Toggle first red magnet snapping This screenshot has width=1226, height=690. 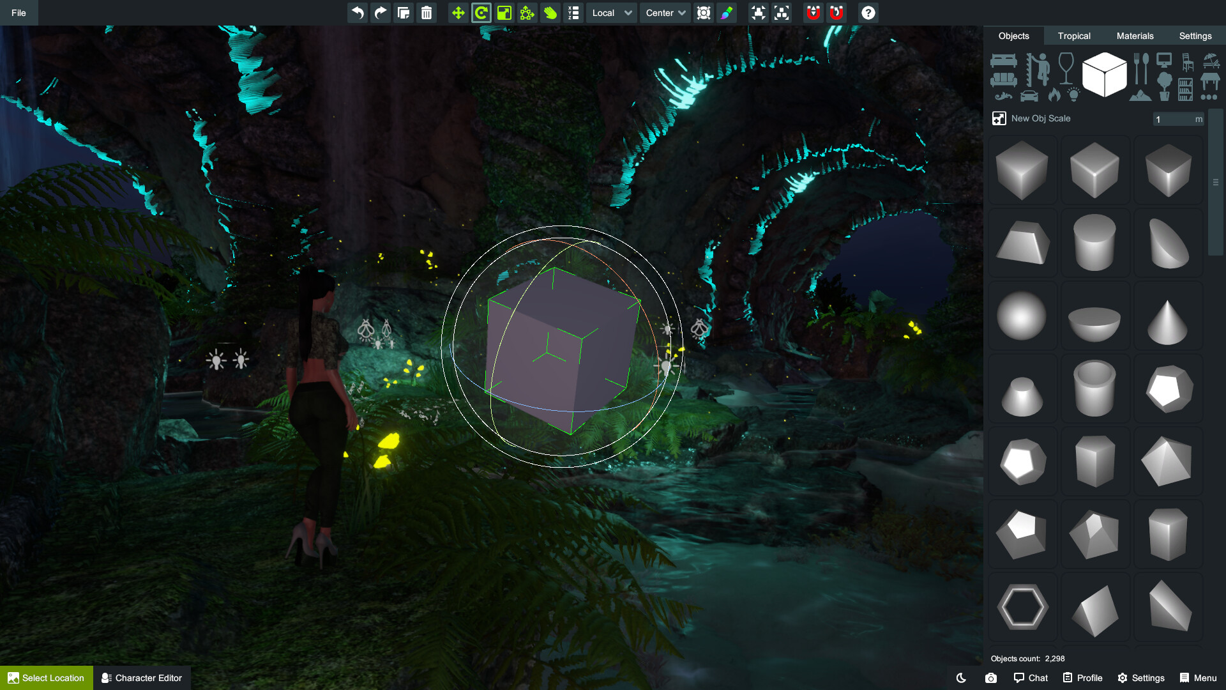tap(813, 13)
